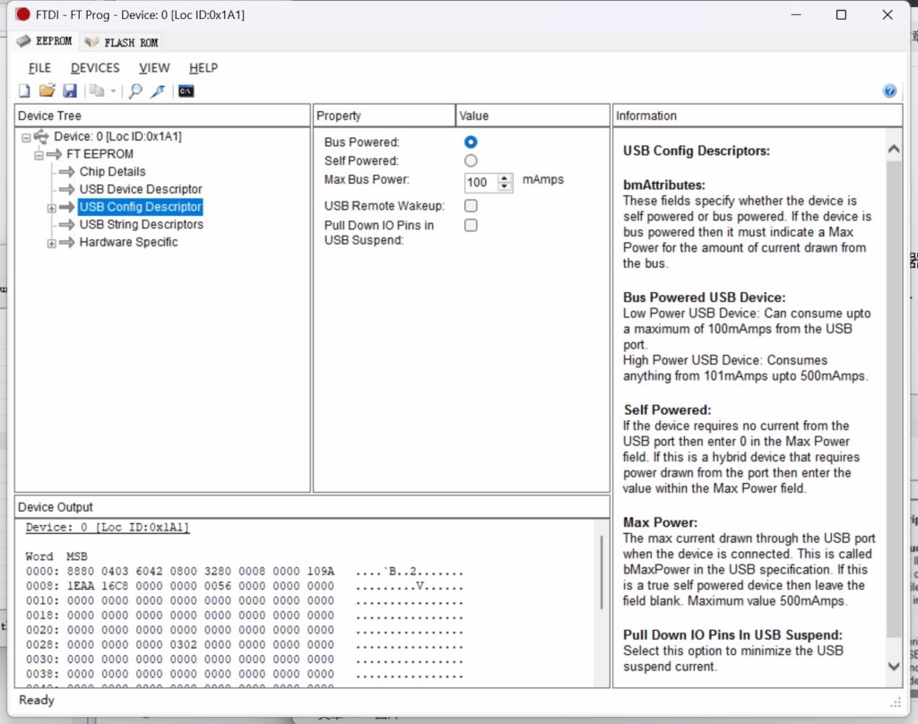The image size is (918, 724).
Task: Open the DEVICES menu
Action: [x=95, y=68]
